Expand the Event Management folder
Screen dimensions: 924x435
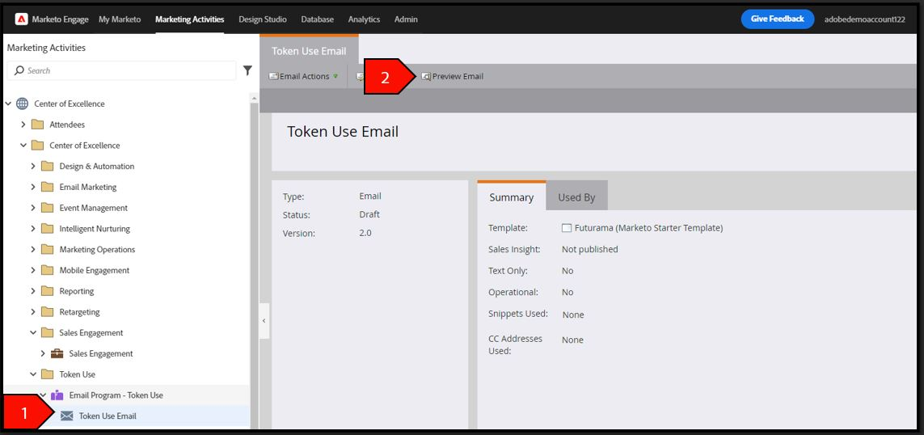click(34, 208)
